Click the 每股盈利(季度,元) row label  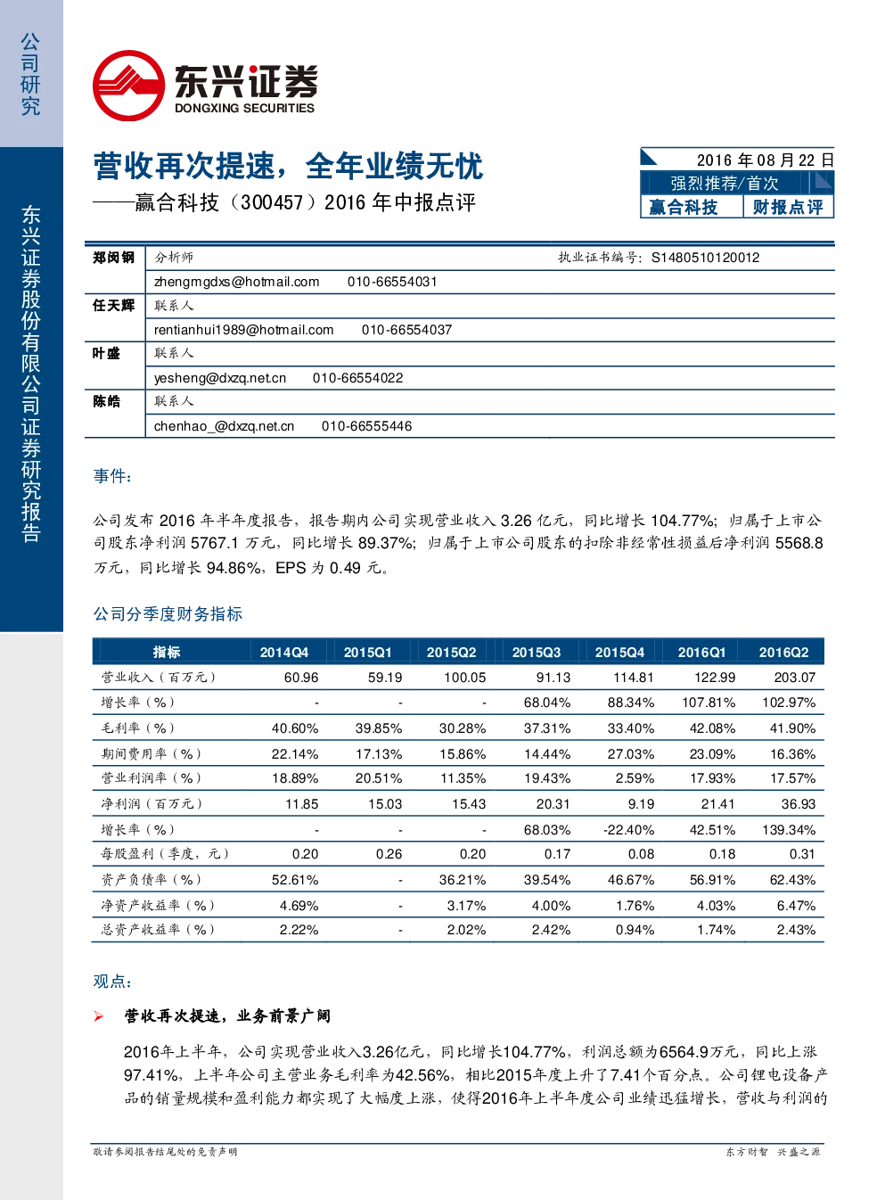pyautogui.click(x=165, y=854)
